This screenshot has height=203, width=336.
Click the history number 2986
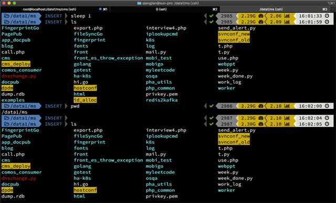(226, 106)
